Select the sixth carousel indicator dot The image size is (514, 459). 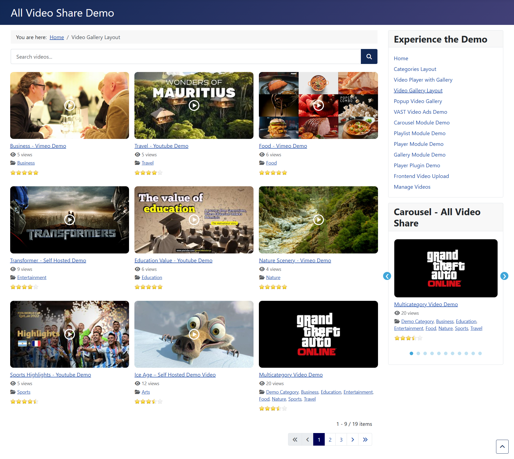pos(446,353)
